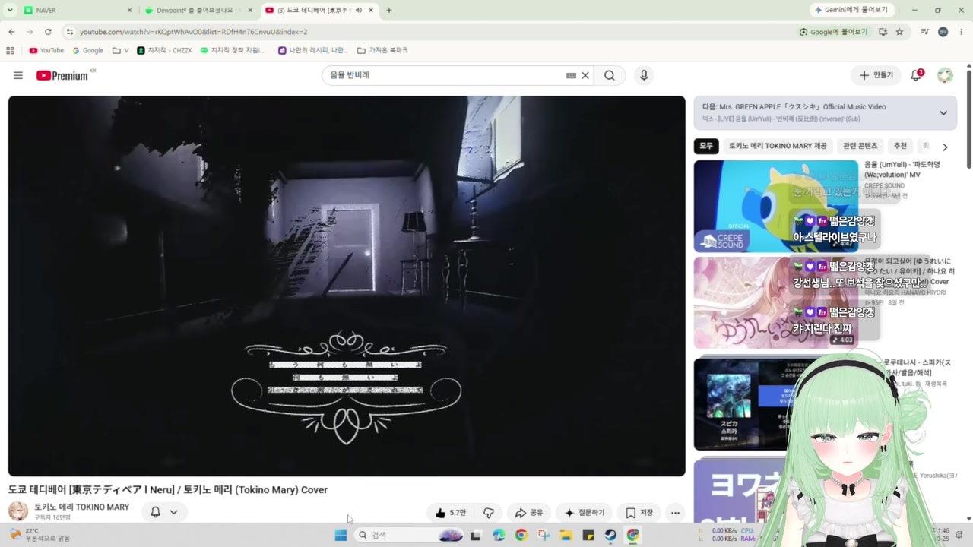Go to YouTube Premium home logo
Screen dimensions: 973x547
click(x=62, y=75)
